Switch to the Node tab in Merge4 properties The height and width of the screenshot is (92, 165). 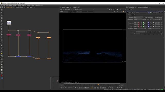134,15
